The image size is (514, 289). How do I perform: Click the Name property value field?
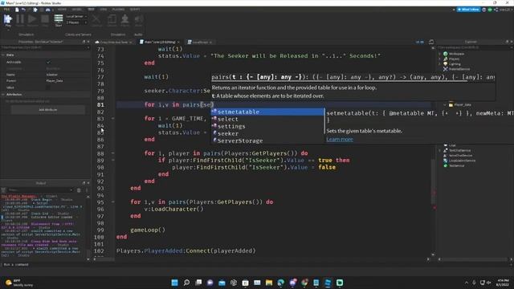(x=67, y=75)
